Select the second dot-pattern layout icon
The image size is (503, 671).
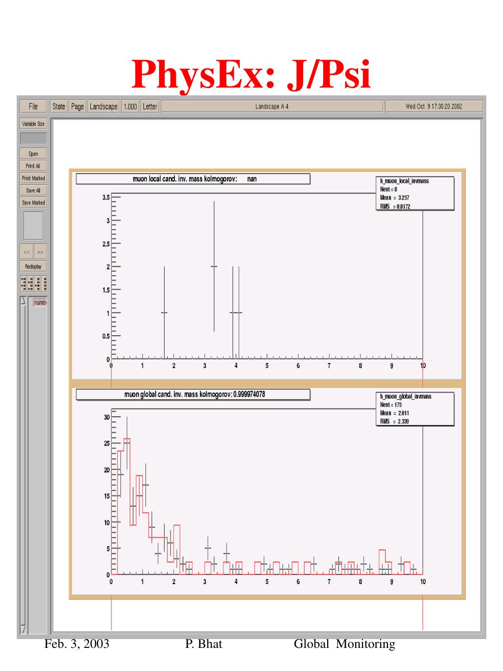coord(30,284)
